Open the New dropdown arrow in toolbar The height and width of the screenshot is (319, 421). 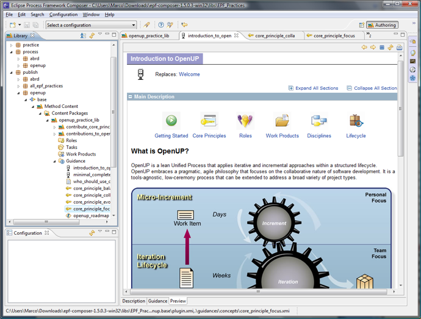click(20, 25)
